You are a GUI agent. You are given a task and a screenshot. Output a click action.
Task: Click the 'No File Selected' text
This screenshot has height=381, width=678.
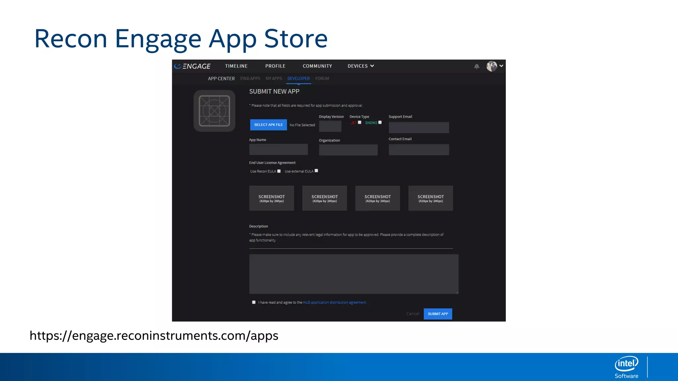pos(302,125)
